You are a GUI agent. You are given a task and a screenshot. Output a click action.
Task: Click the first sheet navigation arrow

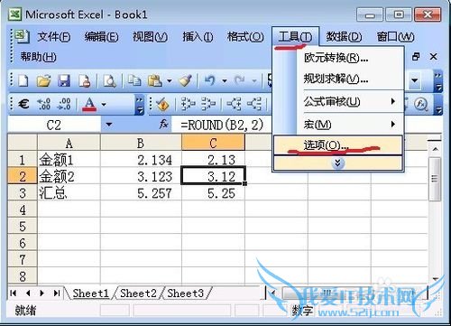[x=14, y=293]
